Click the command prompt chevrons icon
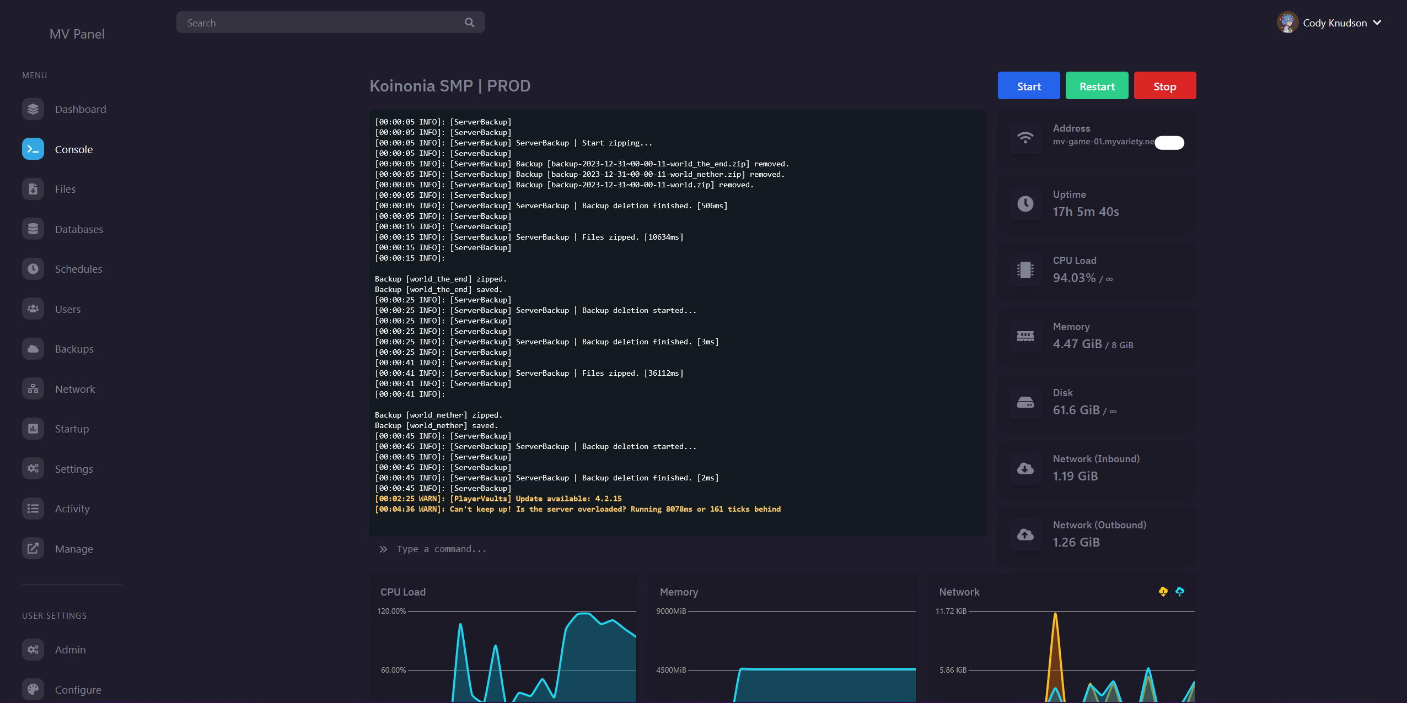 click(383, 549)
